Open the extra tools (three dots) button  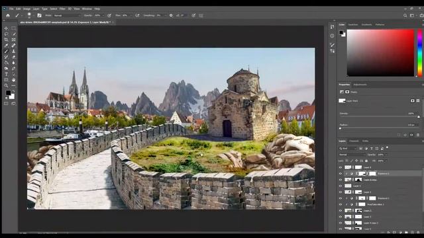13,85
